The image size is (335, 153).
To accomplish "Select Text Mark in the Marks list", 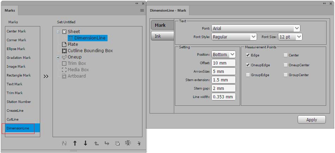I will [23, 84].
